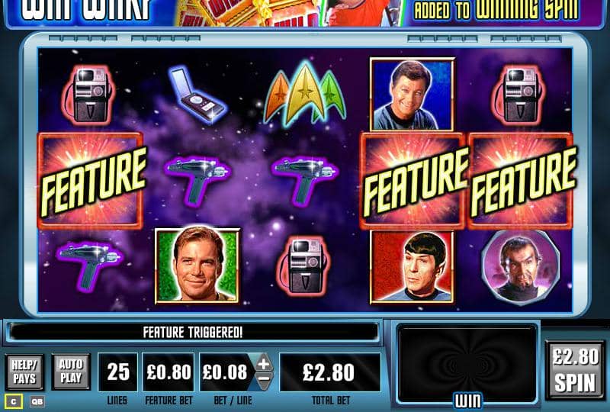Click the FEATURE symbol on first reel

pos(91,181)
